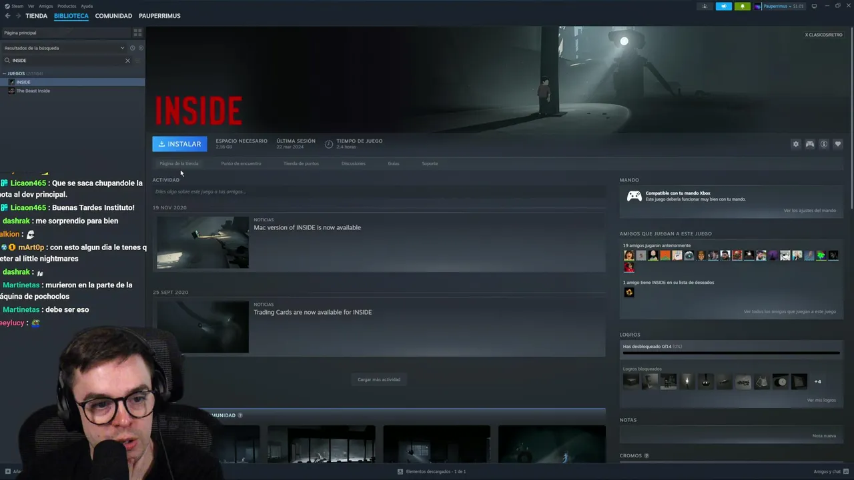Open Tienda de puntos link
The width and height of the screenshot is (854, 480).
click(x=301, y=163)
